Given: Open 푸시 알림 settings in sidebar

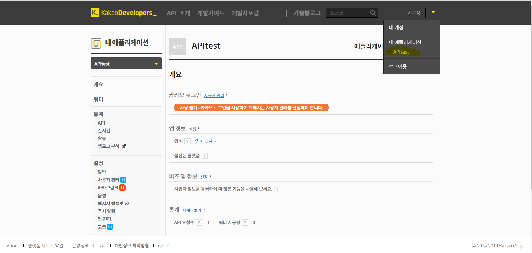Looking at the screenshot, I should pyautogui.click(x=106, y=211).
